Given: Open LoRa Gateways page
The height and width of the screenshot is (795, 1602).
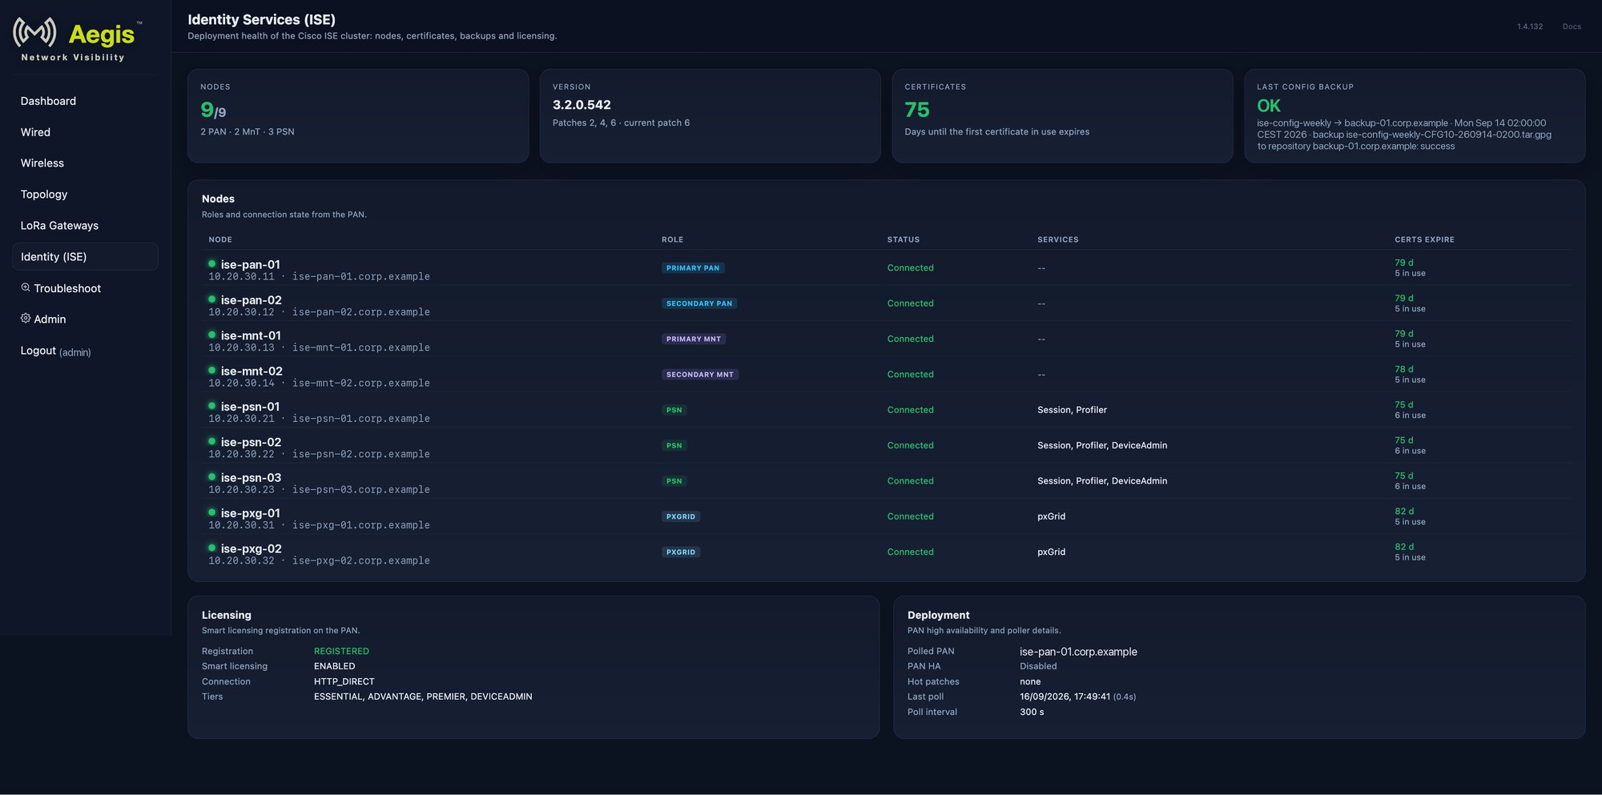Looking at the screenshot, I should coord(85,226).
